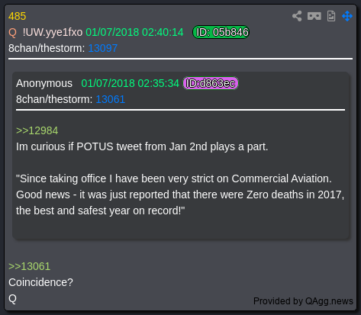Open quoted post link 13061
361x315 pixels.
tap(110, 99)
